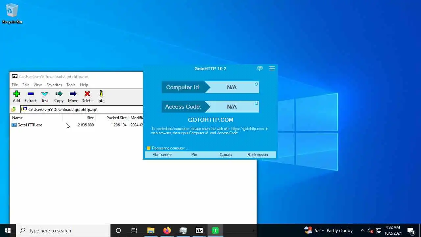Click the muted volume tray icon
421x237 pixels.
[370, 230]
